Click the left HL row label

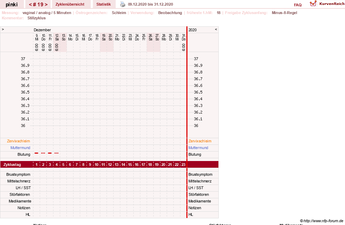tap(28, 214)
